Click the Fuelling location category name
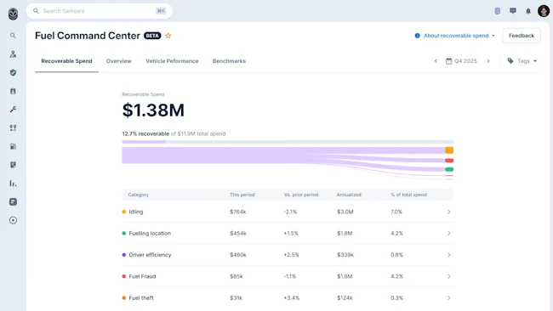 click(150, 233)
